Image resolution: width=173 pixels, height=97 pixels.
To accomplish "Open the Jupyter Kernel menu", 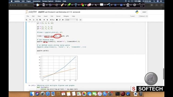I will 58,16.
